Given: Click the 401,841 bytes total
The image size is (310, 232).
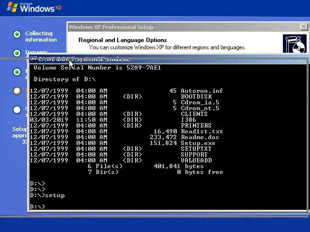Looking at the screenshot, I should click(179, 166).
